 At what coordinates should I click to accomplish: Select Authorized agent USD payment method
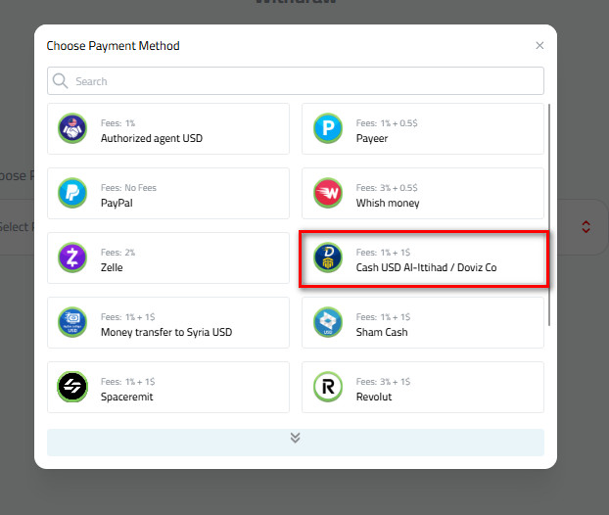[168, 128]
